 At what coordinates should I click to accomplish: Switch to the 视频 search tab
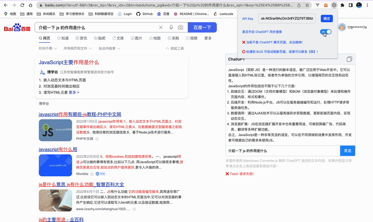192,38
